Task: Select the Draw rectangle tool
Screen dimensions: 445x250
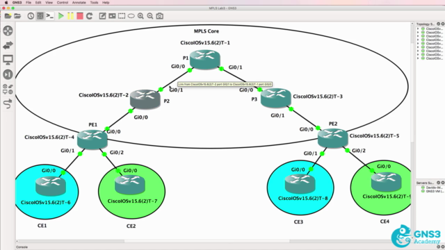Action: tap(122, 16)
